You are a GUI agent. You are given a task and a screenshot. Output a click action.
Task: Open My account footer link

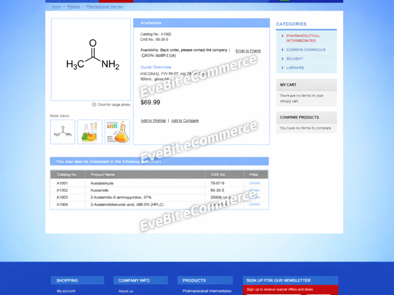[x=66, y=291]
